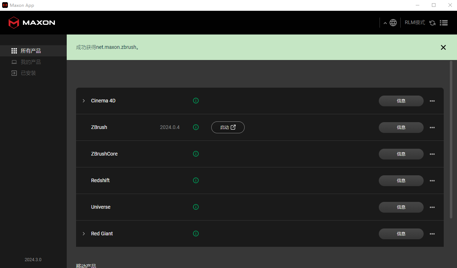Open more options for Universe
The width and height of the screenshot is (457, 268).
tap(432, 207)
